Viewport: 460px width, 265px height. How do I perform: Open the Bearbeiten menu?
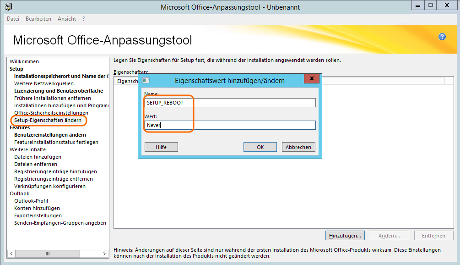[x=38, y=19]
